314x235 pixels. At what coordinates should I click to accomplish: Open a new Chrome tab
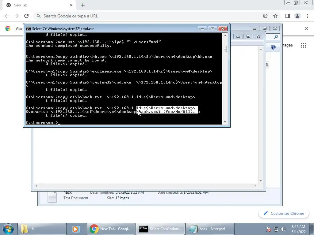pyautogui.click(x=83, y=5)
